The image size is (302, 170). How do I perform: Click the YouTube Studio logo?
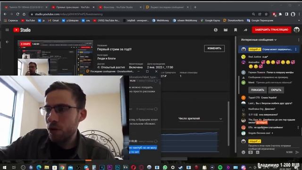(x=22, y=30)
